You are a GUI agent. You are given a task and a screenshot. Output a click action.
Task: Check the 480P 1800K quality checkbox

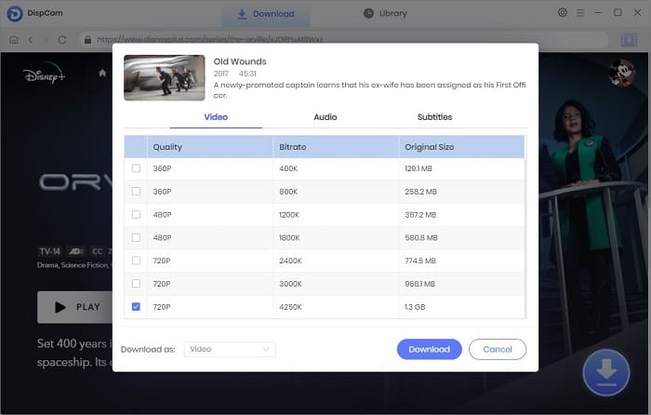click(136, 237)
